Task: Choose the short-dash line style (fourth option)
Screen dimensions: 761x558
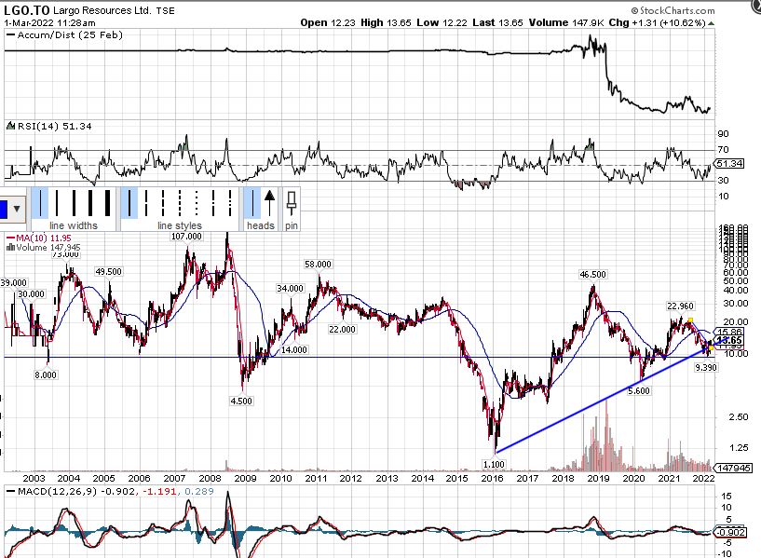Action: pos(180,203)
